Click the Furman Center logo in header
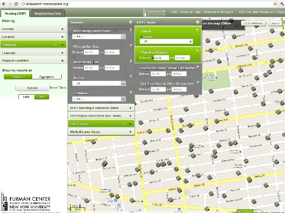The image size is (285, 213). 154,13
